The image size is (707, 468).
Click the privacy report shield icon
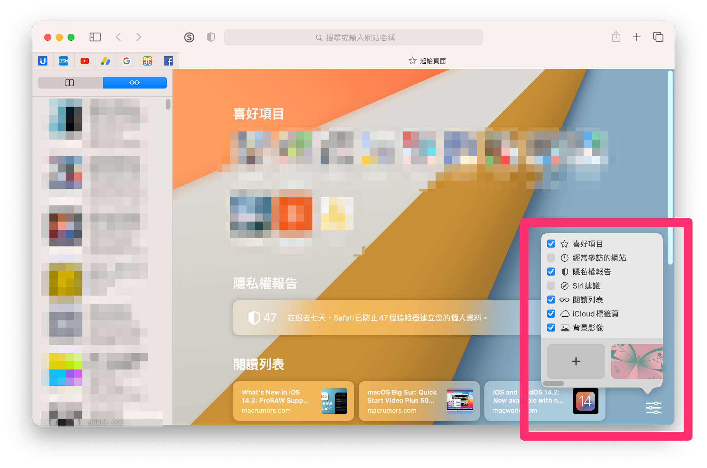[211, 37]
